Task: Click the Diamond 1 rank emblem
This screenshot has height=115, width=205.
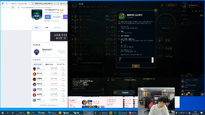Action: pos(36,52)
